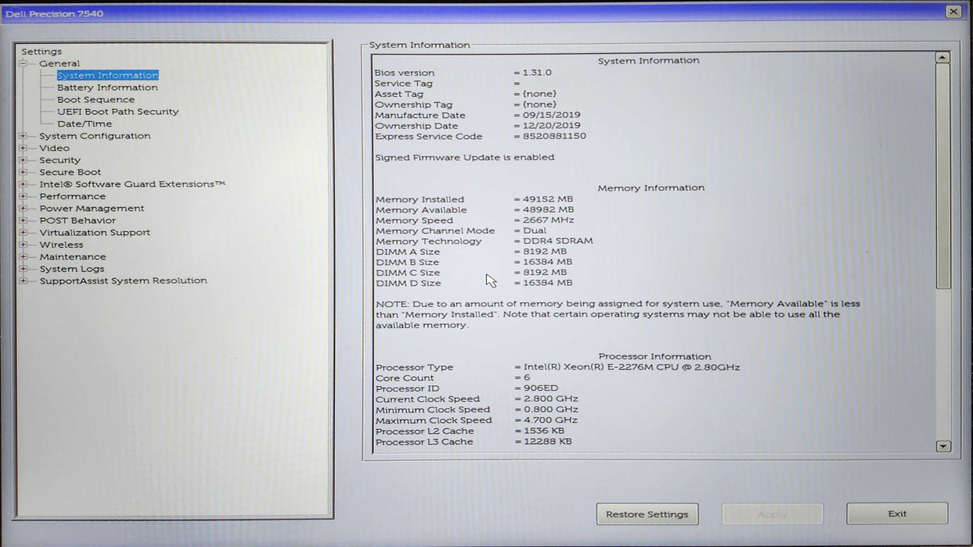973x547 pixels.
Task: Select SupportAssist System Resolution
Action: point(122,281)
